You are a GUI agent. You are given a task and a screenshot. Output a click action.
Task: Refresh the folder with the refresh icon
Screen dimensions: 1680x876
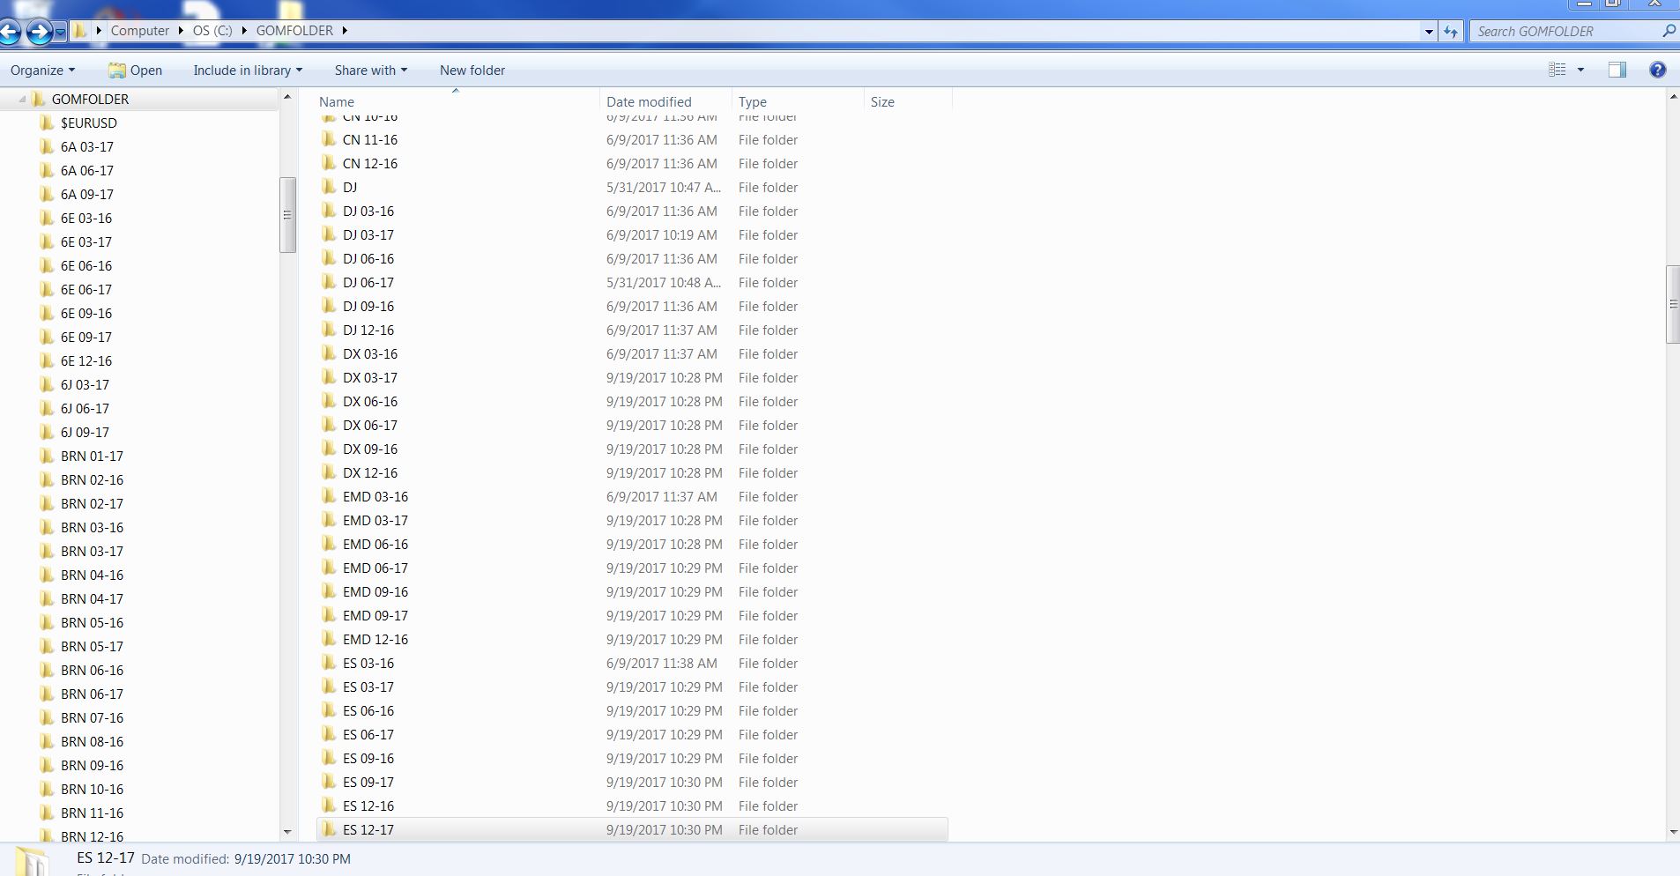click(1451, 32)
